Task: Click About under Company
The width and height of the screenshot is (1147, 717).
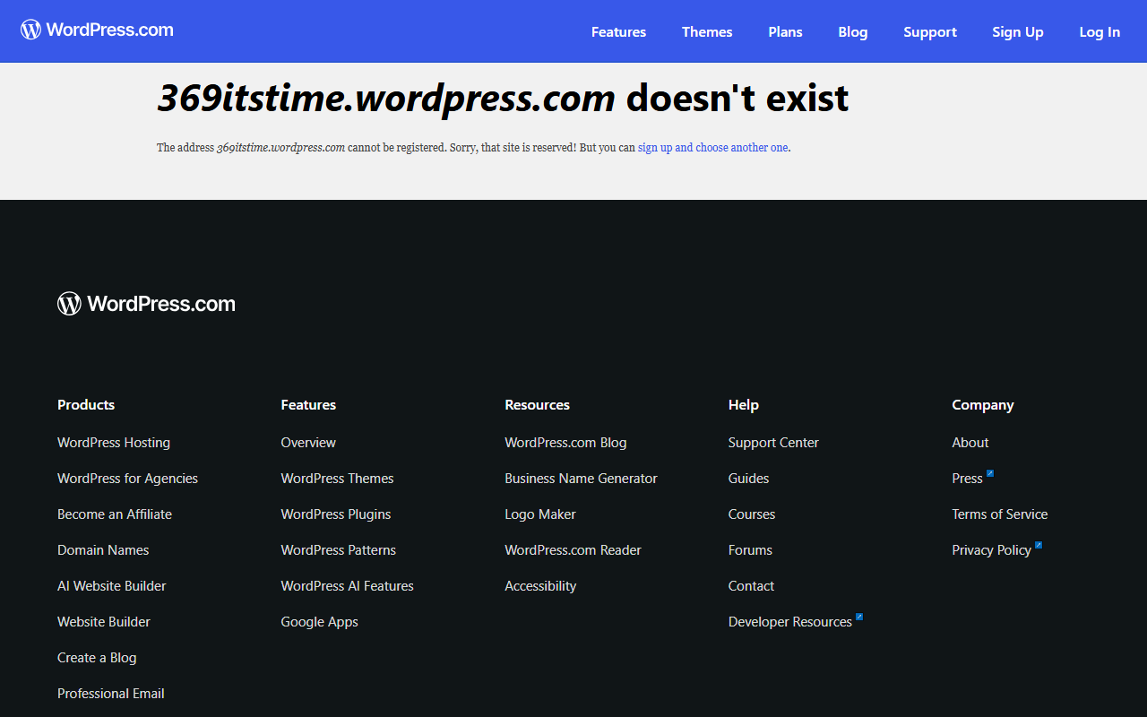Action: pyautogui.click(x=970, y=443)
